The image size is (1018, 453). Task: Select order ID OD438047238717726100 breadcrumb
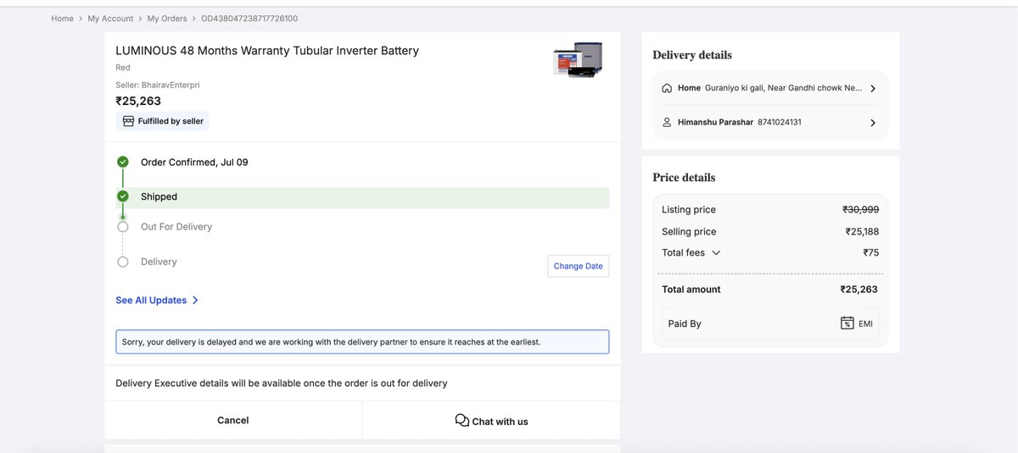click(249, 19)
